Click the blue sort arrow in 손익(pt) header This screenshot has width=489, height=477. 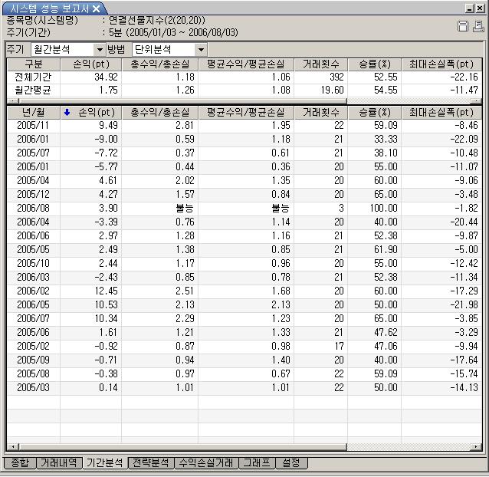tap(67, 112)
